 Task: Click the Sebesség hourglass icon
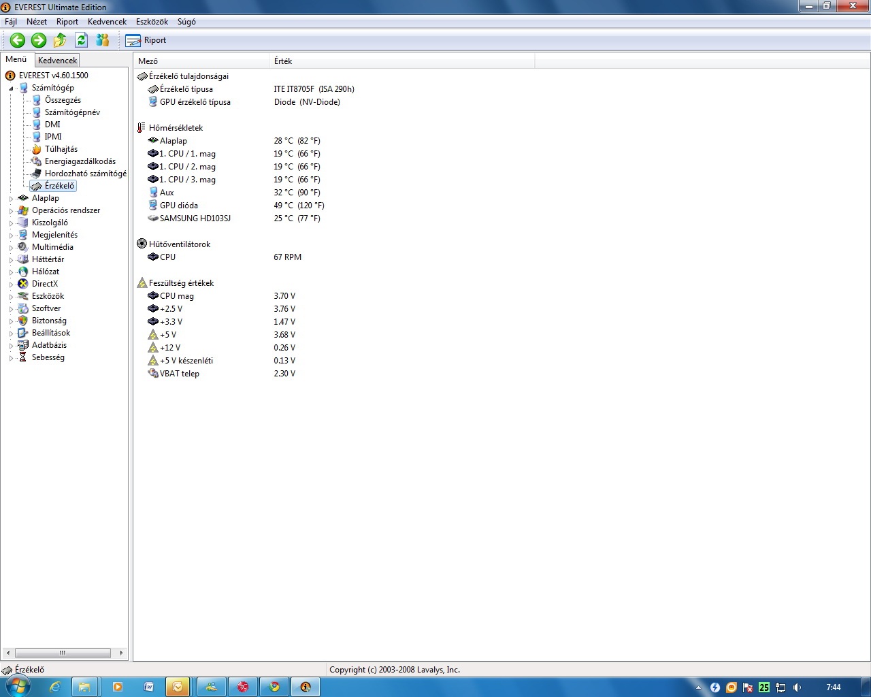pyautogui.click(x=23, y=357)
